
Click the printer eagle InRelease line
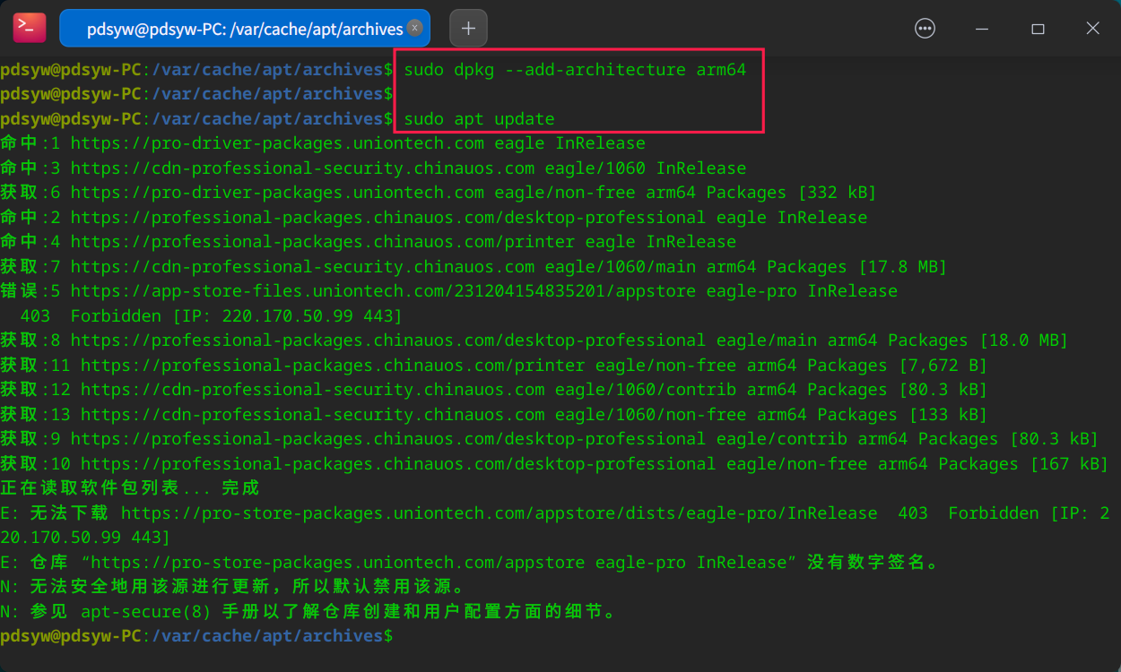369,242
